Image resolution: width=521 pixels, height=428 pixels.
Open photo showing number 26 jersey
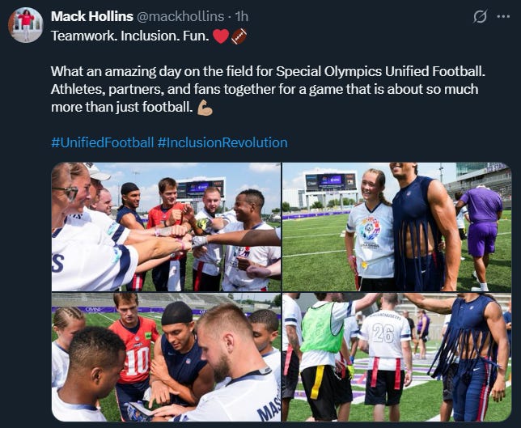396,358
